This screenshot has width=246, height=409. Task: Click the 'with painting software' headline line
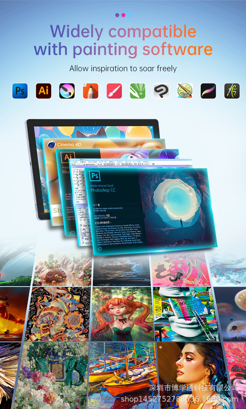point(123,49)
